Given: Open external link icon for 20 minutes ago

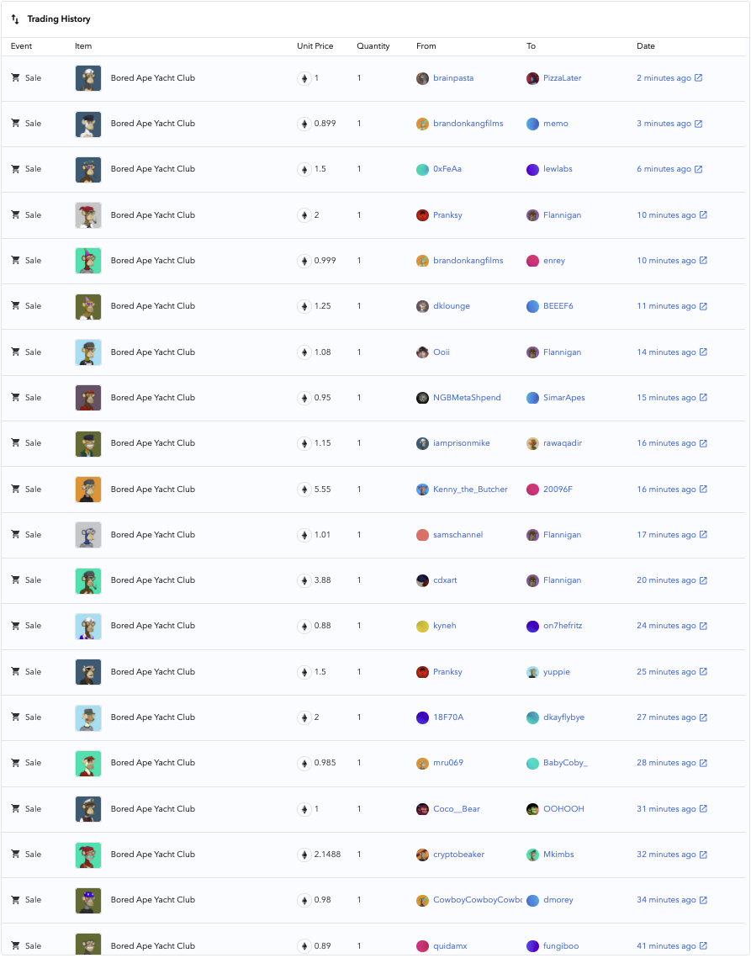Looking at the screenshot, I should (x=703, y=580).
